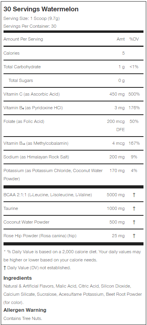
Task: Click Vitamin B12 (as Methylcobalamin) row
Action: coord(73,143)
